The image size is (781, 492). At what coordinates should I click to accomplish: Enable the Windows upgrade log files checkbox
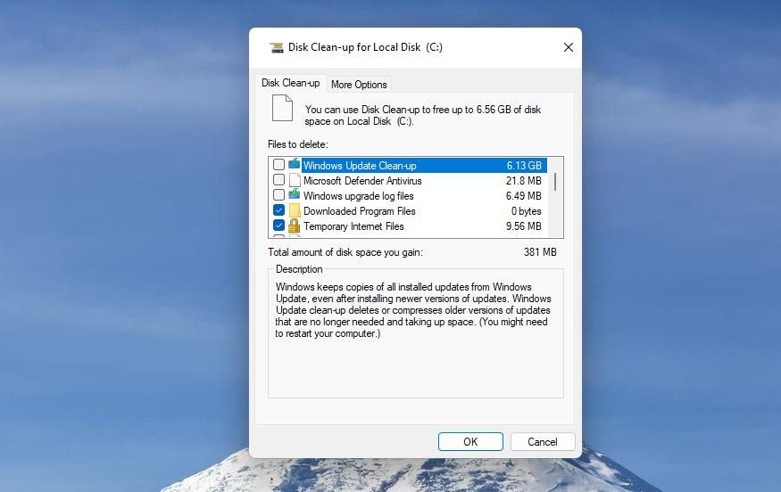pos(278,195)
